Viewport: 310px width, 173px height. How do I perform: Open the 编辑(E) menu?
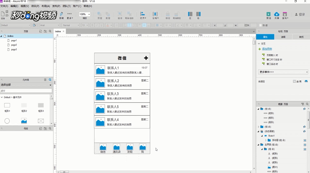click(14, 6)
